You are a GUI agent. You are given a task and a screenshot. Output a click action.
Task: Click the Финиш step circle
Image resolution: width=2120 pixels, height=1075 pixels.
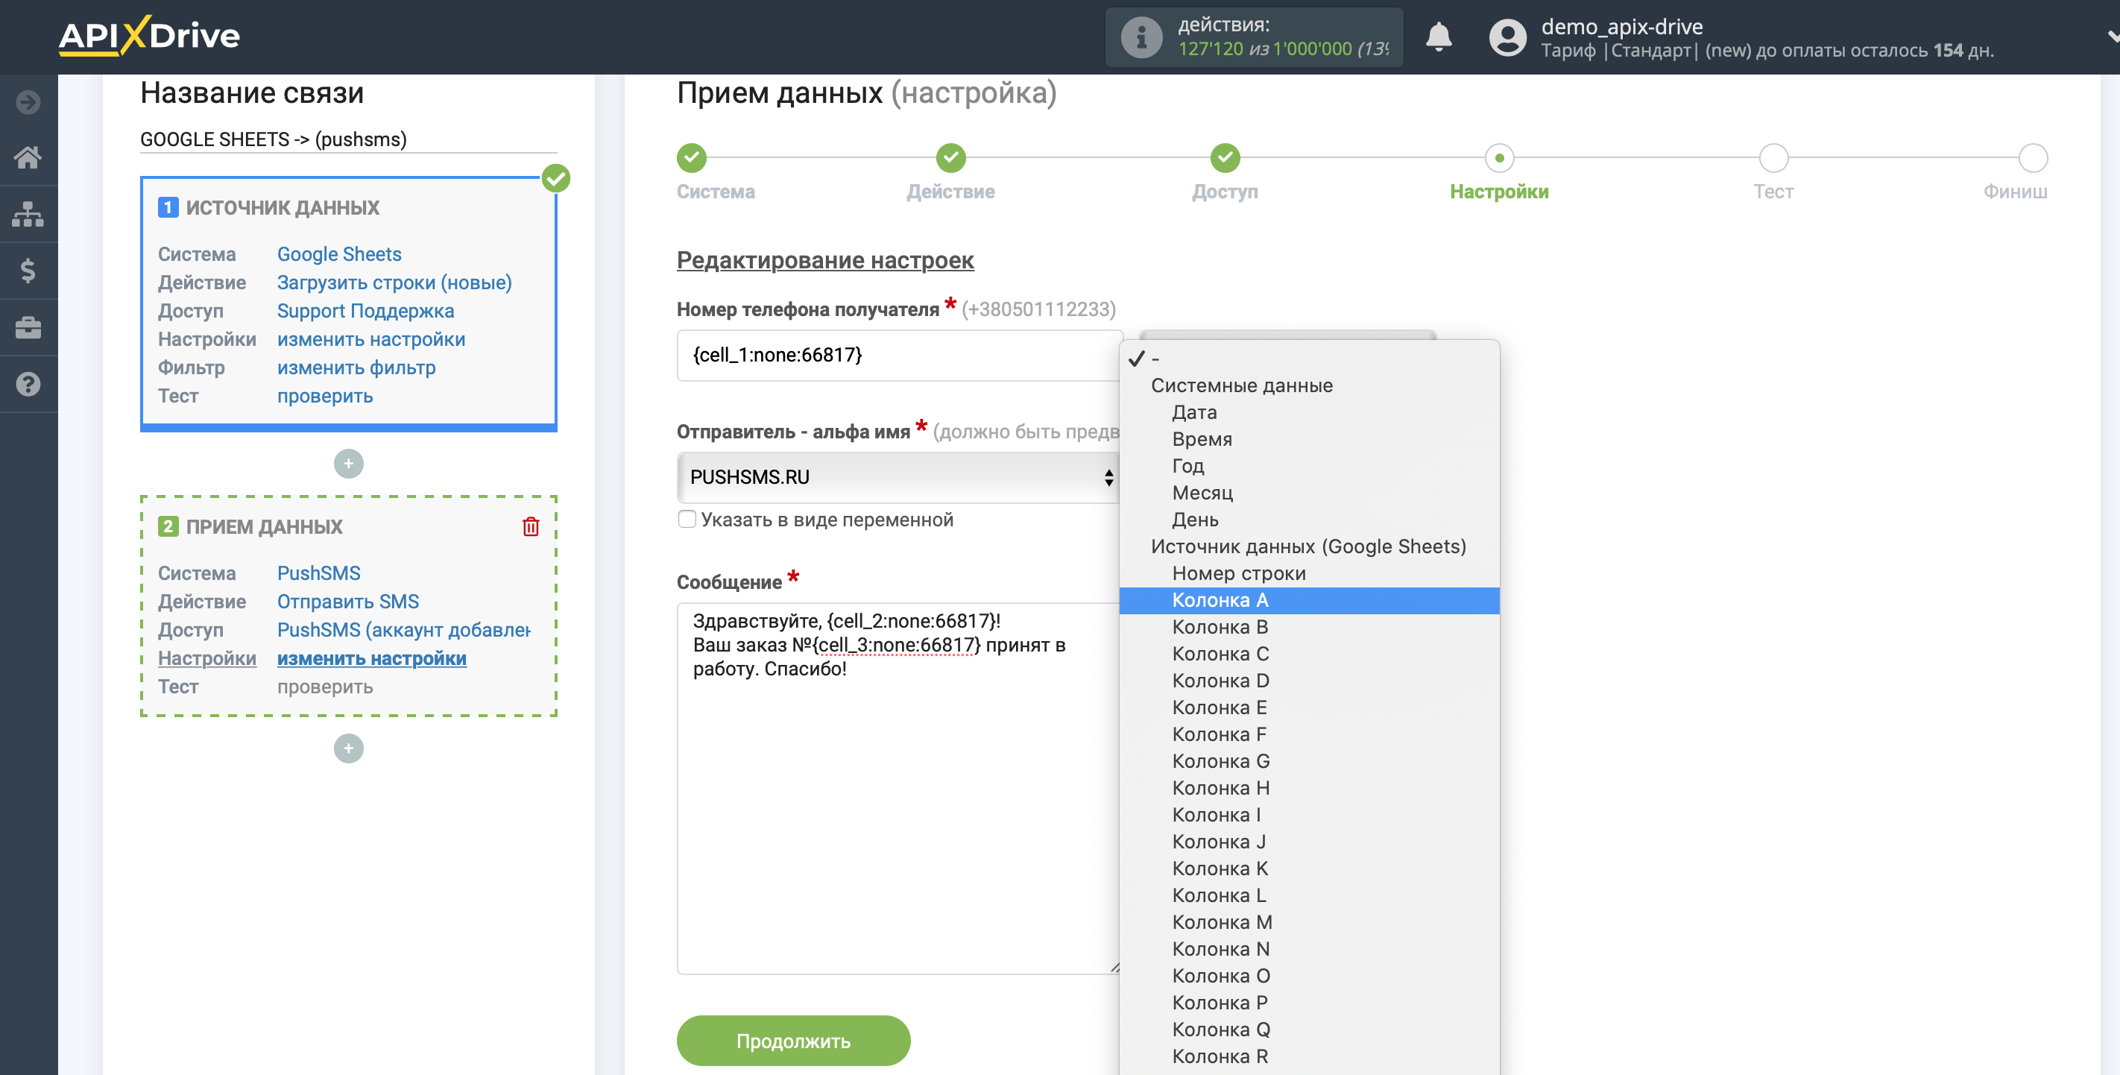tap(2033, 157)
